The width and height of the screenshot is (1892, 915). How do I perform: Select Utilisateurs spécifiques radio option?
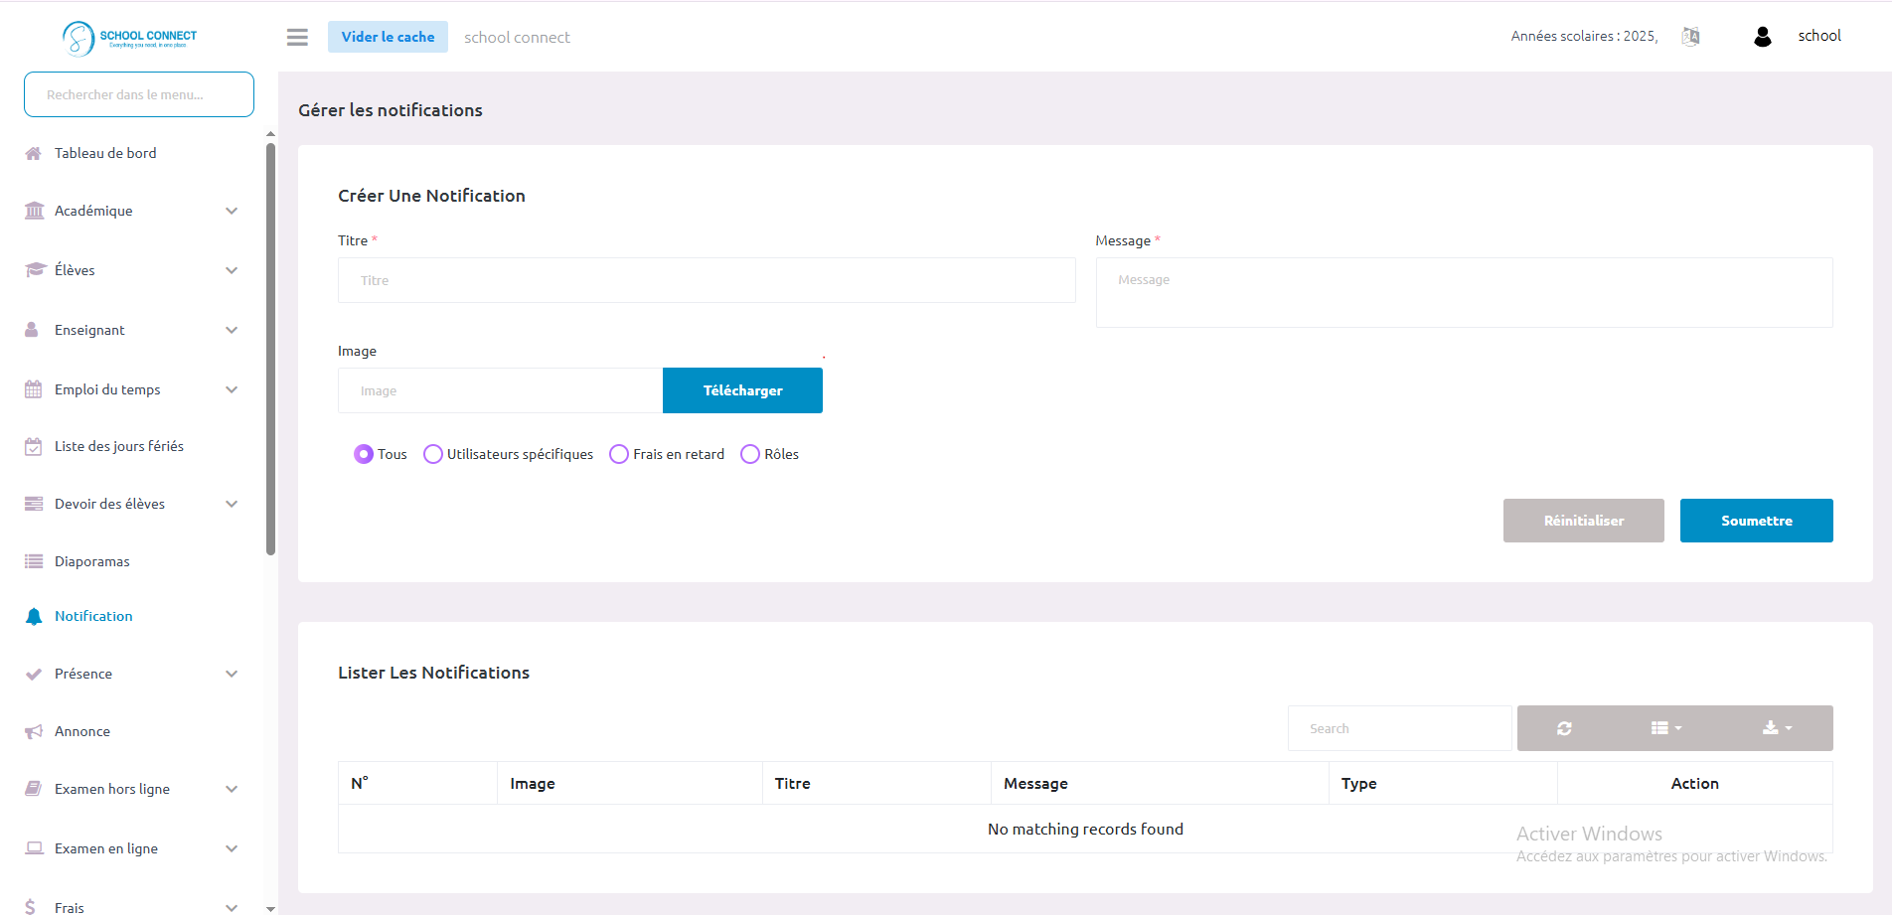(x=433, y=454)
